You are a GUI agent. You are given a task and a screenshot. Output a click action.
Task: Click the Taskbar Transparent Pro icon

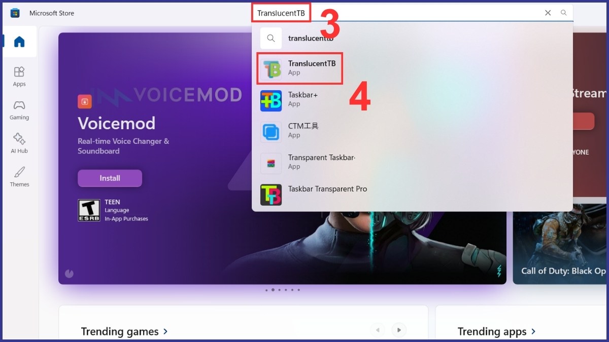271,195
